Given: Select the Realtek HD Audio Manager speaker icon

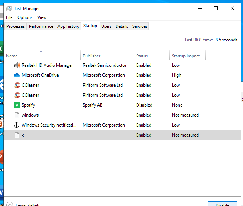Looking at the screenshot, I should 17,65.
